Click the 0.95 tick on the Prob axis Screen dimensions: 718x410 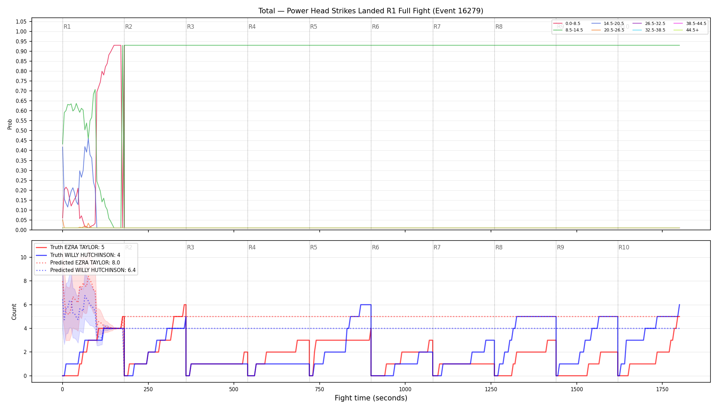click(21, 41)
